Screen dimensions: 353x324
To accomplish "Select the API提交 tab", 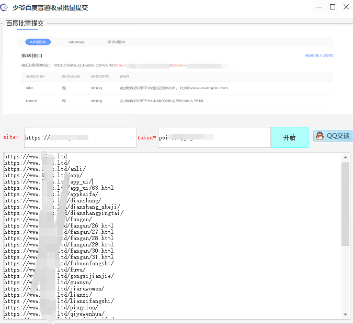I will (x=38, y=42).
